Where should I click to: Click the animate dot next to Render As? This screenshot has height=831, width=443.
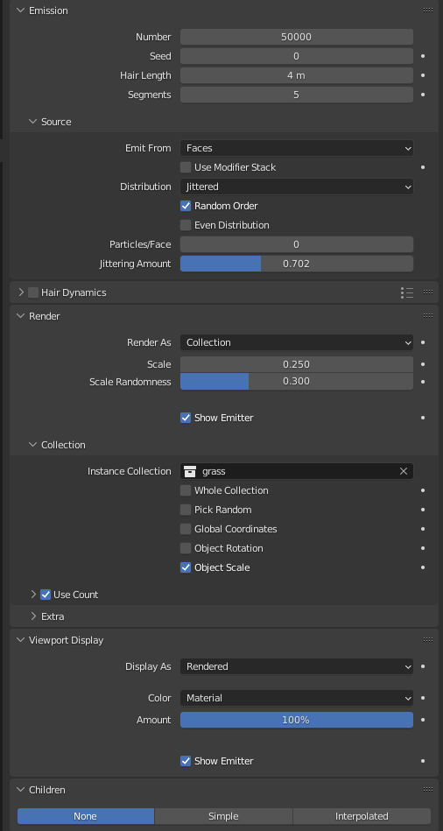click(423, 343)
